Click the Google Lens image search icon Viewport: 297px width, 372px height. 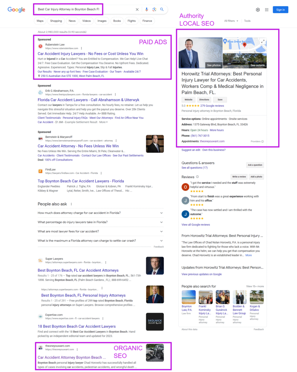(154, 9)
